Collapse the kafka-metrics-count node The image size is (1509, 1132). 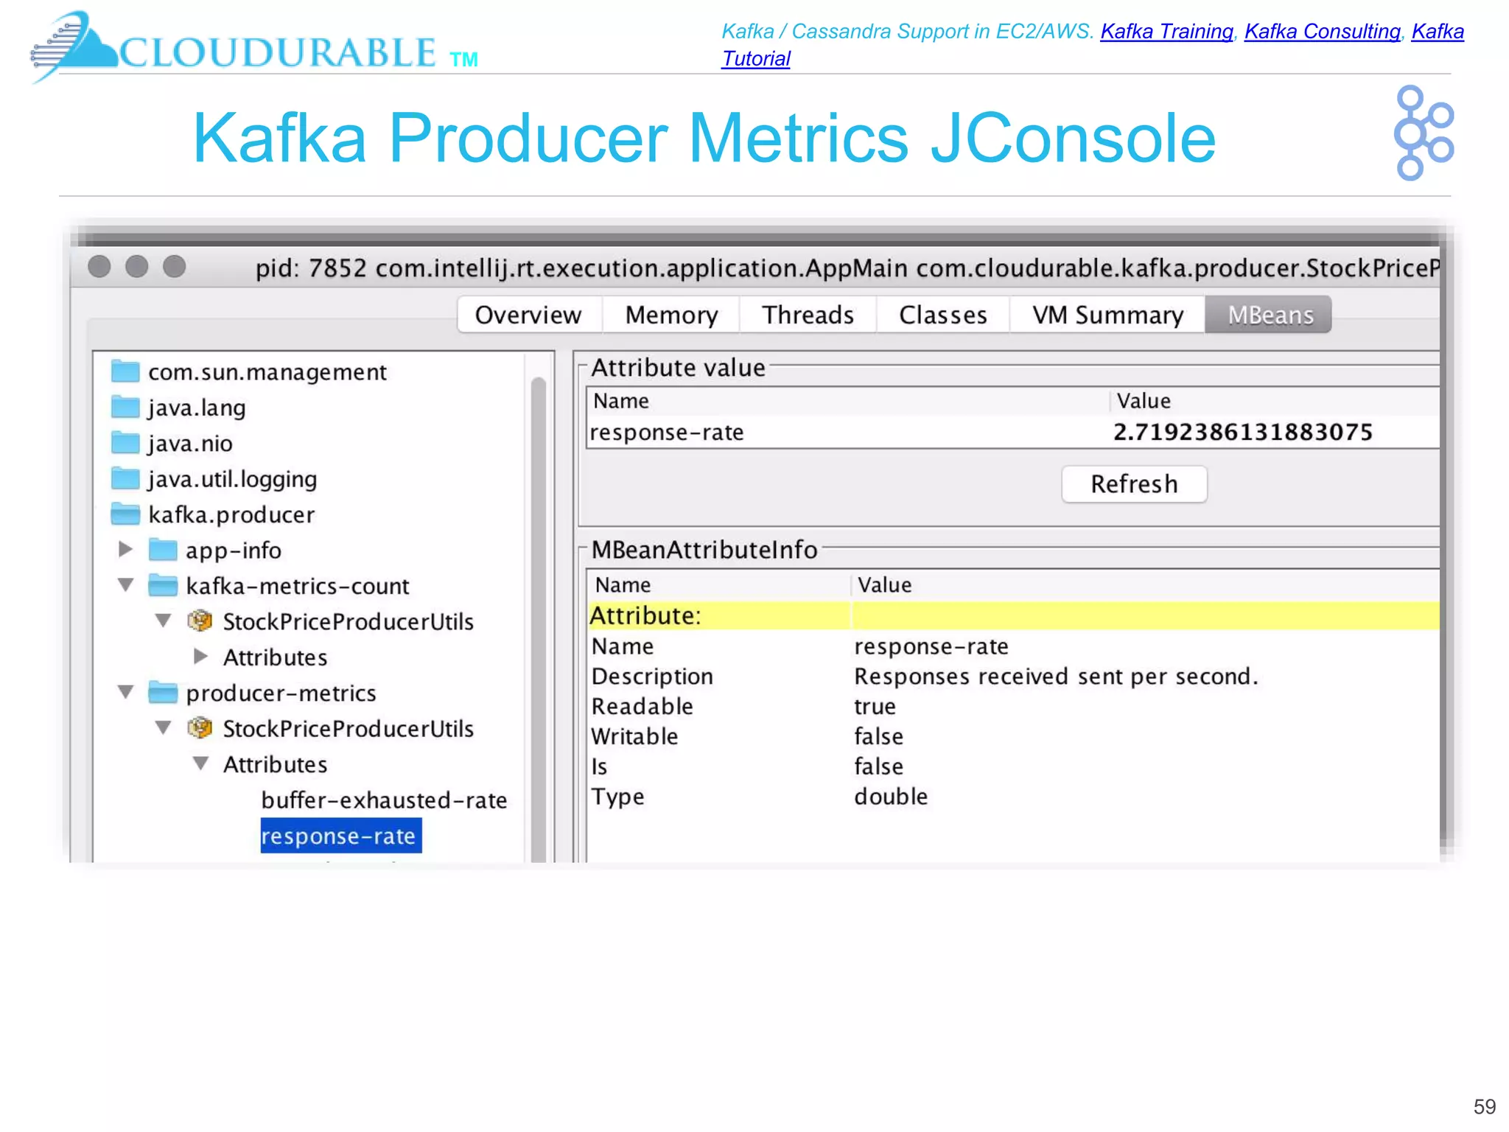coord(125,585)
